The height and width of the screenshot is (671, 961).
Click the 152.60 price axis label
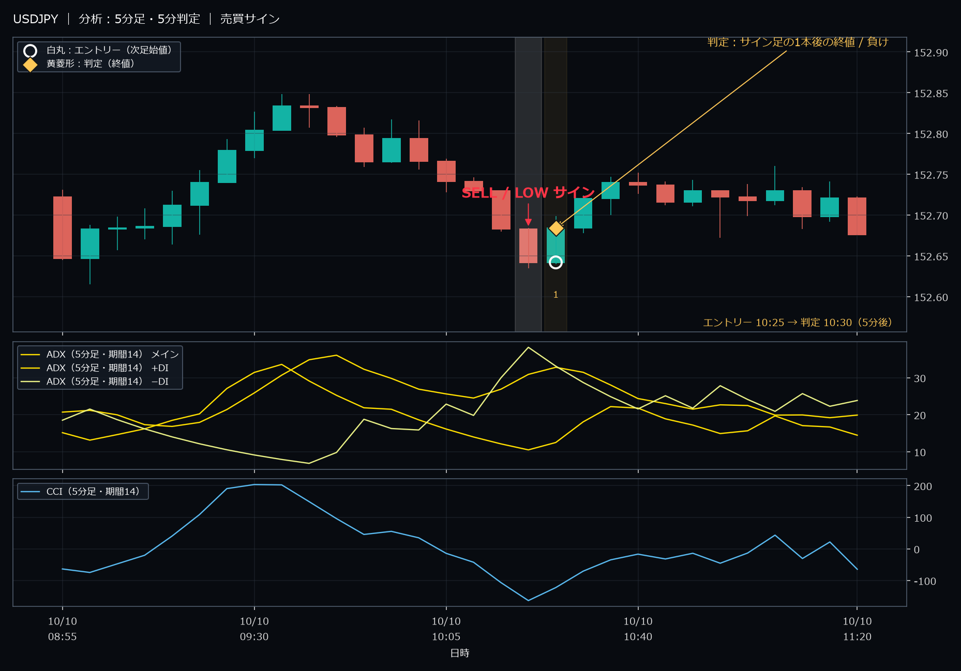click(931, 298)
